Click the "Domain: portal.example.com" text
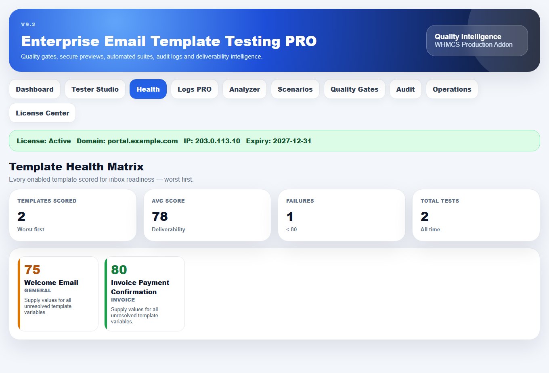The height and width of the screenshot is (373, 549). 127,141
